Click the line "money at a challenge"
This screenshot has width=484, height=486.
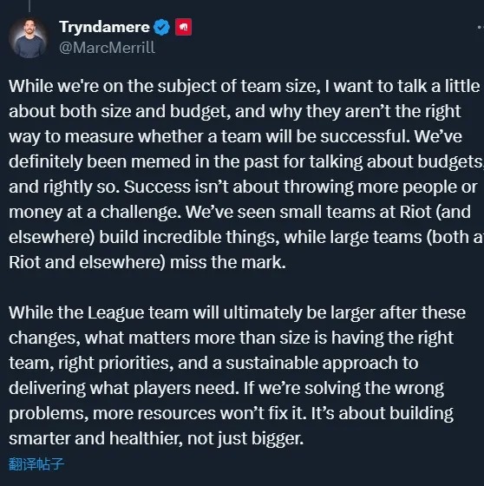(239, 212)
